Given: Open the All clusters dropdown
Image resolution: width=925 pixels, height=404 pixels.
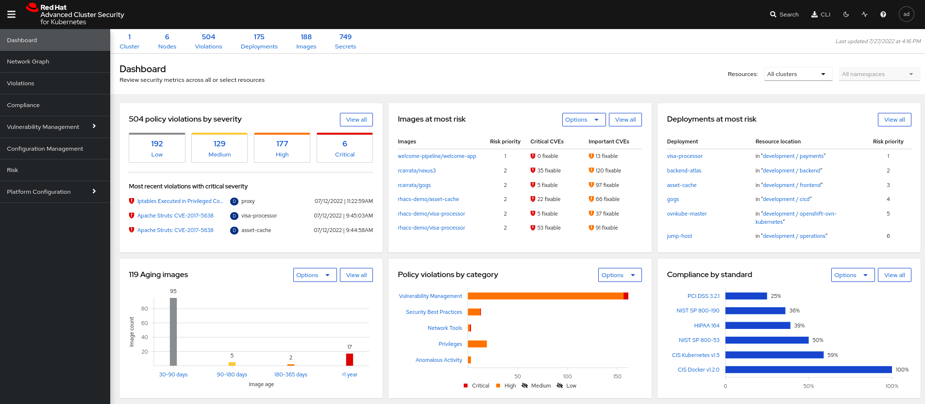Looking at the screenshot, I should tap(798, 74).
